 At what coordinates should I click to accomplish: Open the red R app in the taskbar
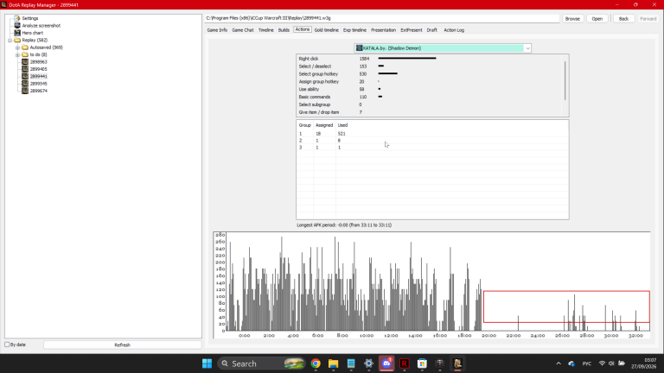(x=405, y=364)
